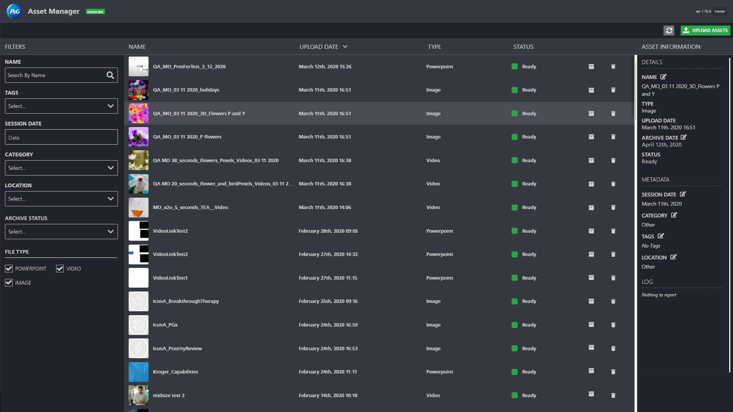The height and width of the screenshot is (412, 733).
Task: Click the Type column header
Action: click(434, 47)
